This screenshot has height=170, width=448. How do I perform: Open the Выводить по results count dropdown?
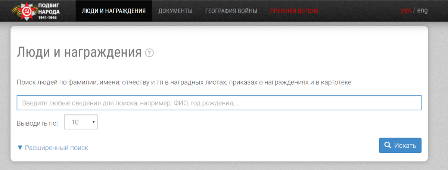[x=81, y=122]
